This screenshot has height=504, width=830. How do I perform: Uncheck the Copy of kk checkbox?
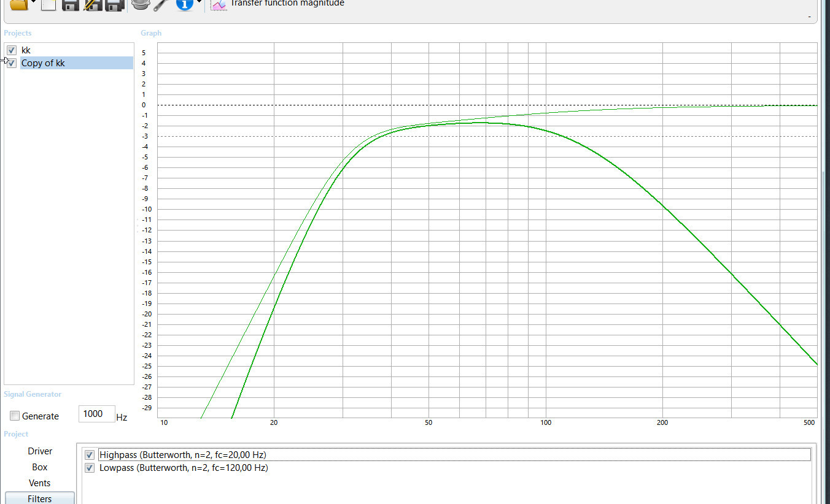point(12,63)
